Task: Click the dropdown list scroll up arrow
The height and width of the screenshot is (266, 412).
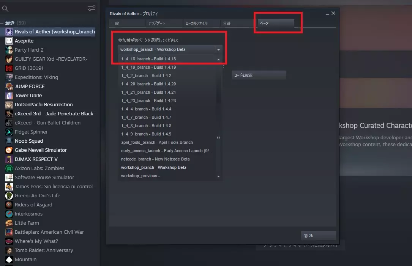Action: pyautogui.click(x=218, y=59)
